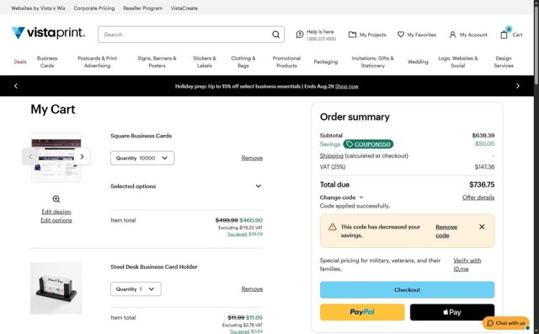Click the Vistaprint logo
This screenshot has width=539, height=334.
click(48, 33)
